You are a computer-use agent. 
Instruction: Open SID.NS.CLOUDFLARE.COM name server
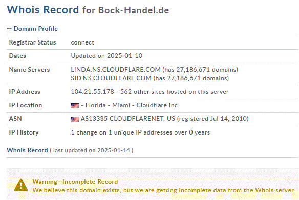click(x=111, y=78)
